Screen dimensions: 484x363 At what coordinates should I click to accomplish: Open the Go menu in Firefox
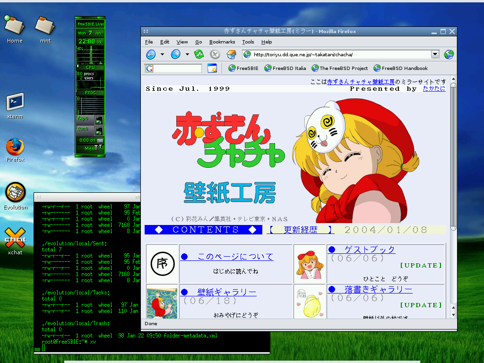[199, 42]
